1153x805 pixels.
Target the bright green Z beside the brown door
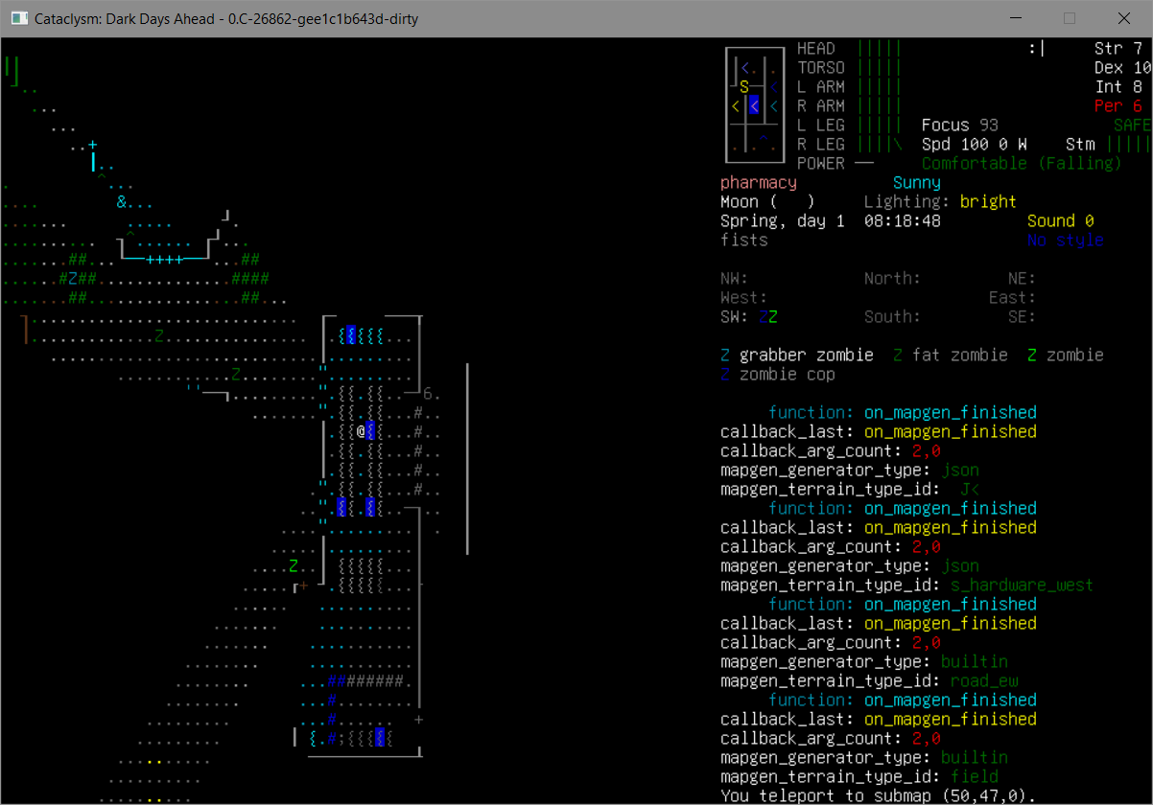click(294, 565)
